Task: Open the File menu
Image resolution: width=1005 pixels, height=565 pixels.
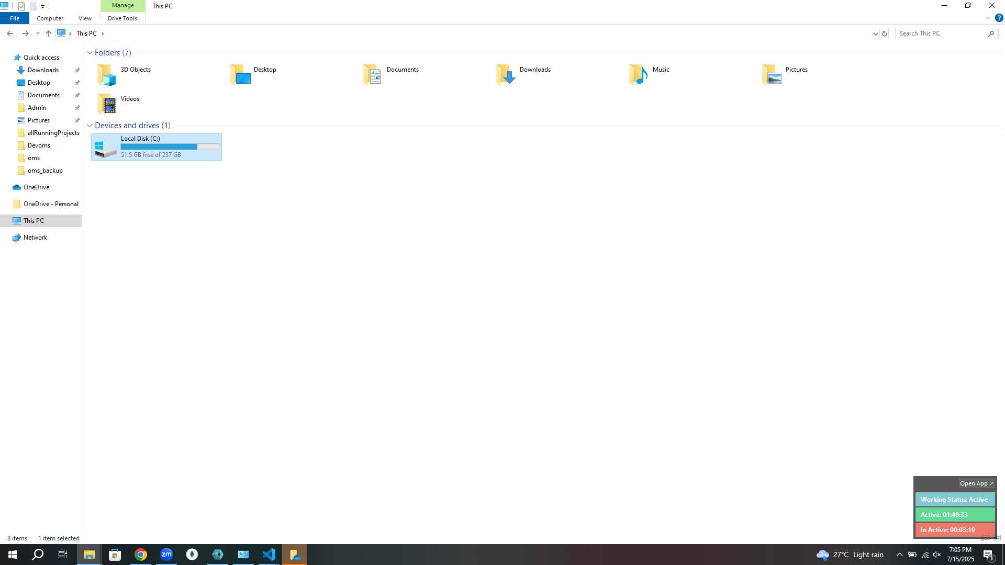Action: [15, 18]
